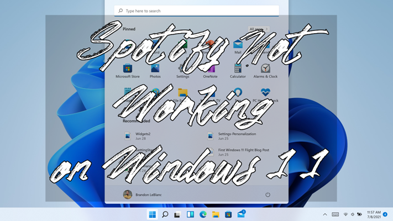
Task: Open Microsoft Store from the taskbar
Action: point(228,214)
